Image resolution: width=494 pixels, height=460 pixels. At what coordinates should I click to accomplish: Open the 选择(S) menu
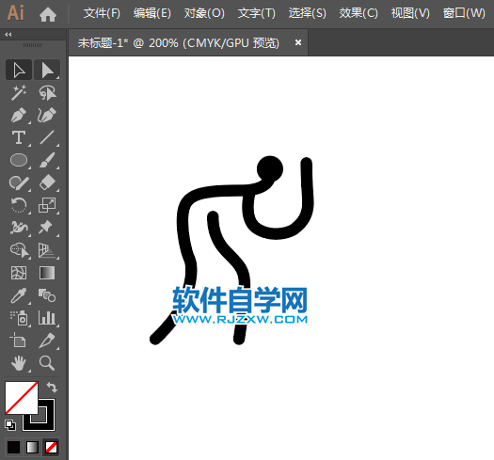[x=308, y=13]
